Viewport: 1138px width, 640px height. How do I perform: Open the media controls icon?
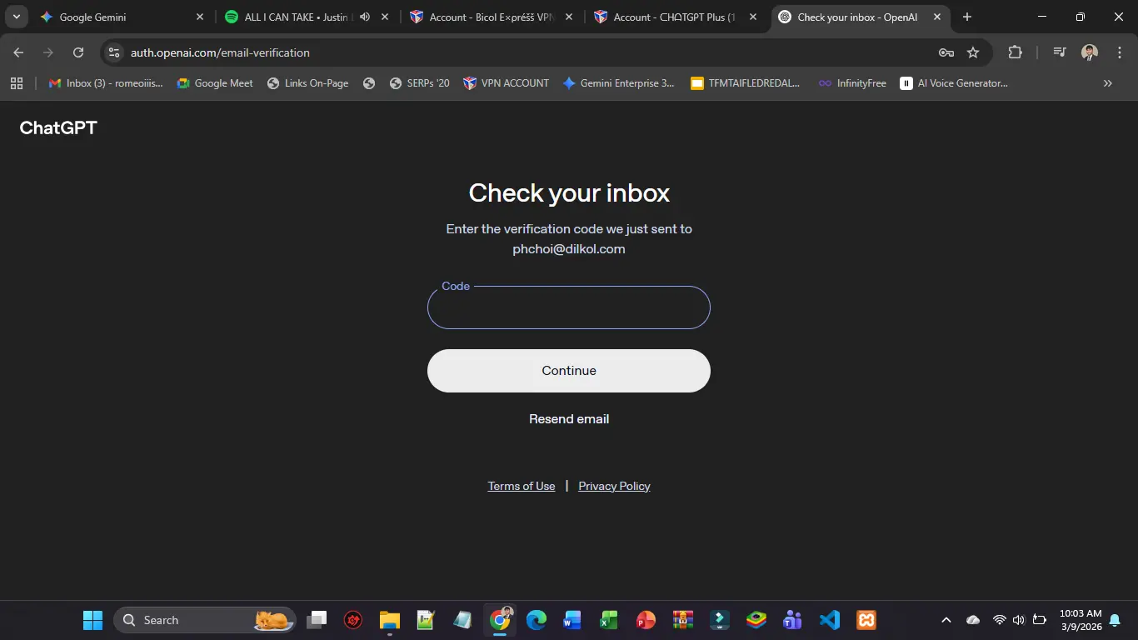coord(1060,52)
